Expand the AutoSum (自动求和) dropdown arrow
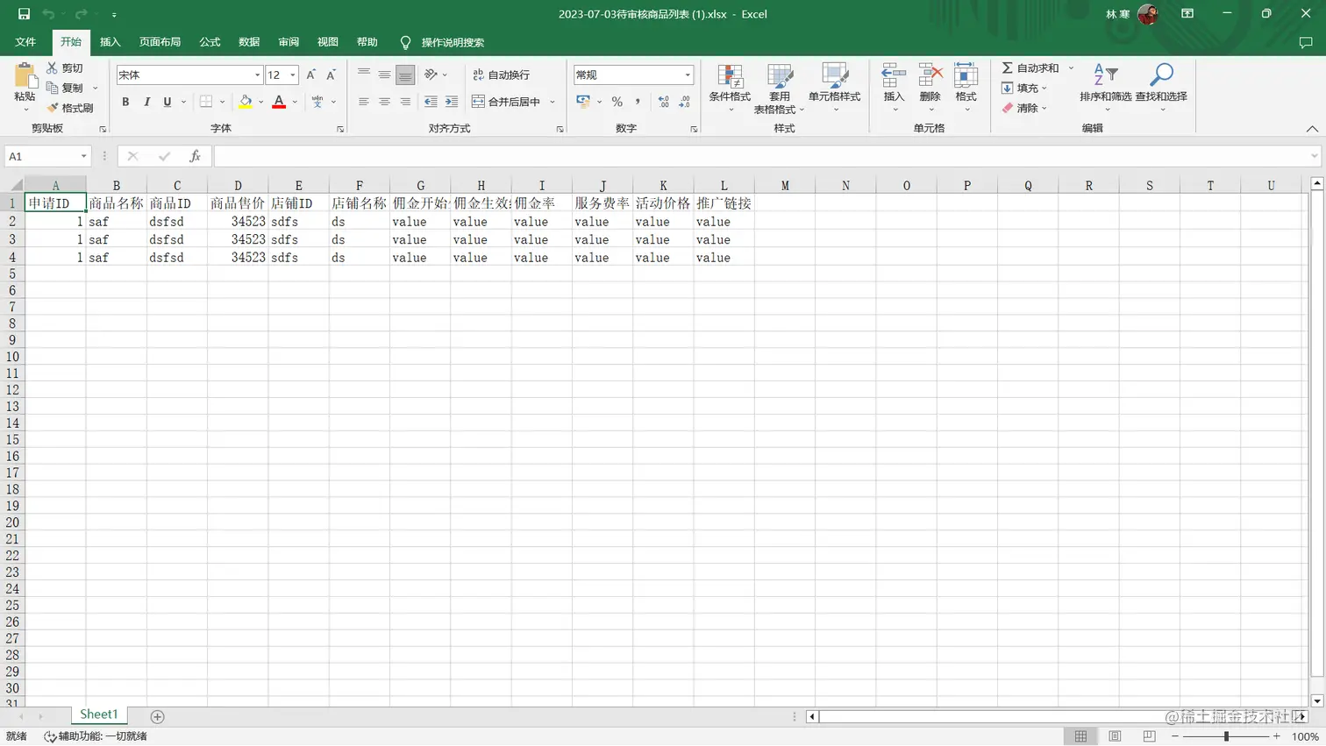 (x=1071, y=67)
